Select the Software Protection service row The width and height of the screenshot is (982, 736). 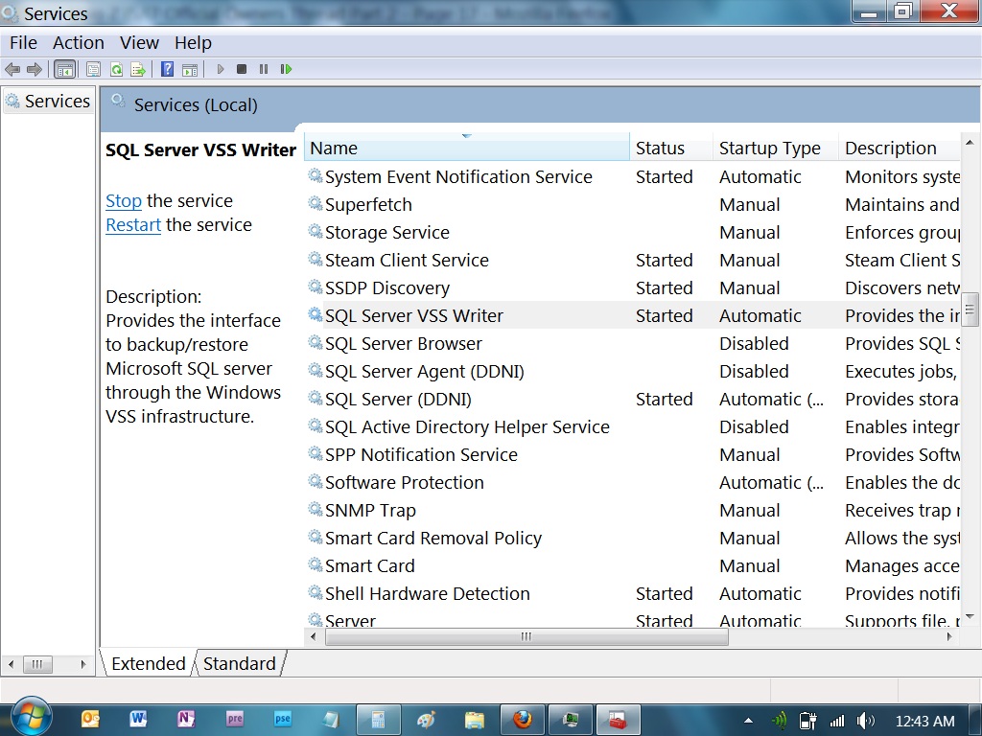(x=633, y=483)
